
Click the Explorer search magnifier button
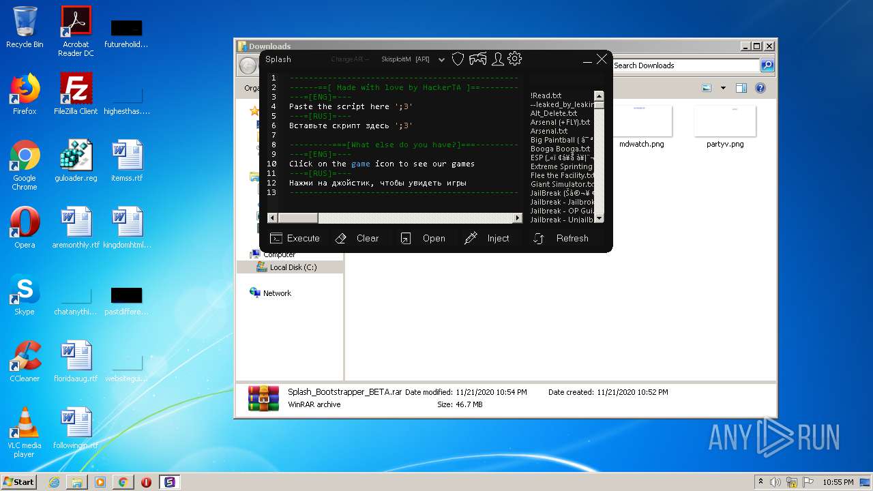click(767, 65)
